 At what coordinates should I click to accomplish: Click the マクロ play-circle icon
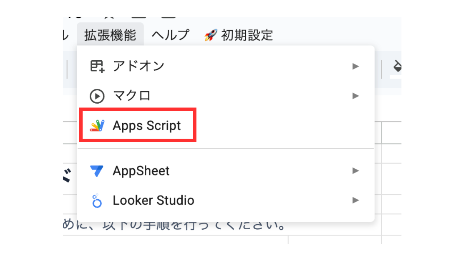(x=97, y=96)
